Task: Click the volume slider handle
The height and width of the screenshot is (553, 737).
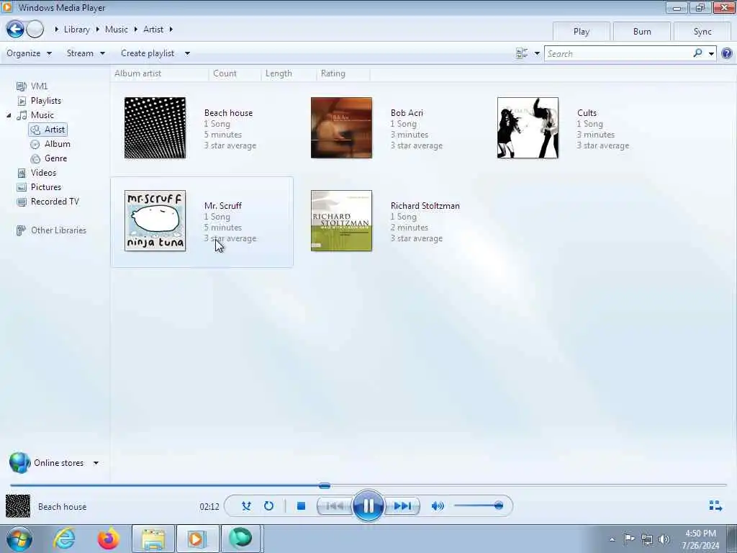Action: click(499, 505)
